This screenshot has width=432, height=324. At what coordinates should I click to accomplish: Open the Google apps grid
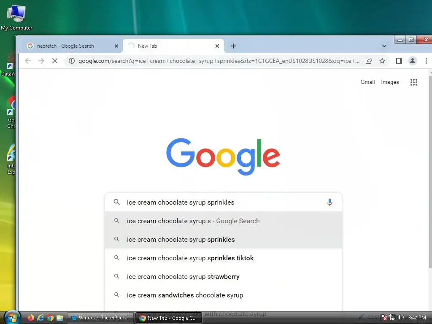[x=413, y=82]
